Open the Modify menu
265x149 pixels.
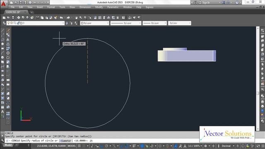(99, 7)
